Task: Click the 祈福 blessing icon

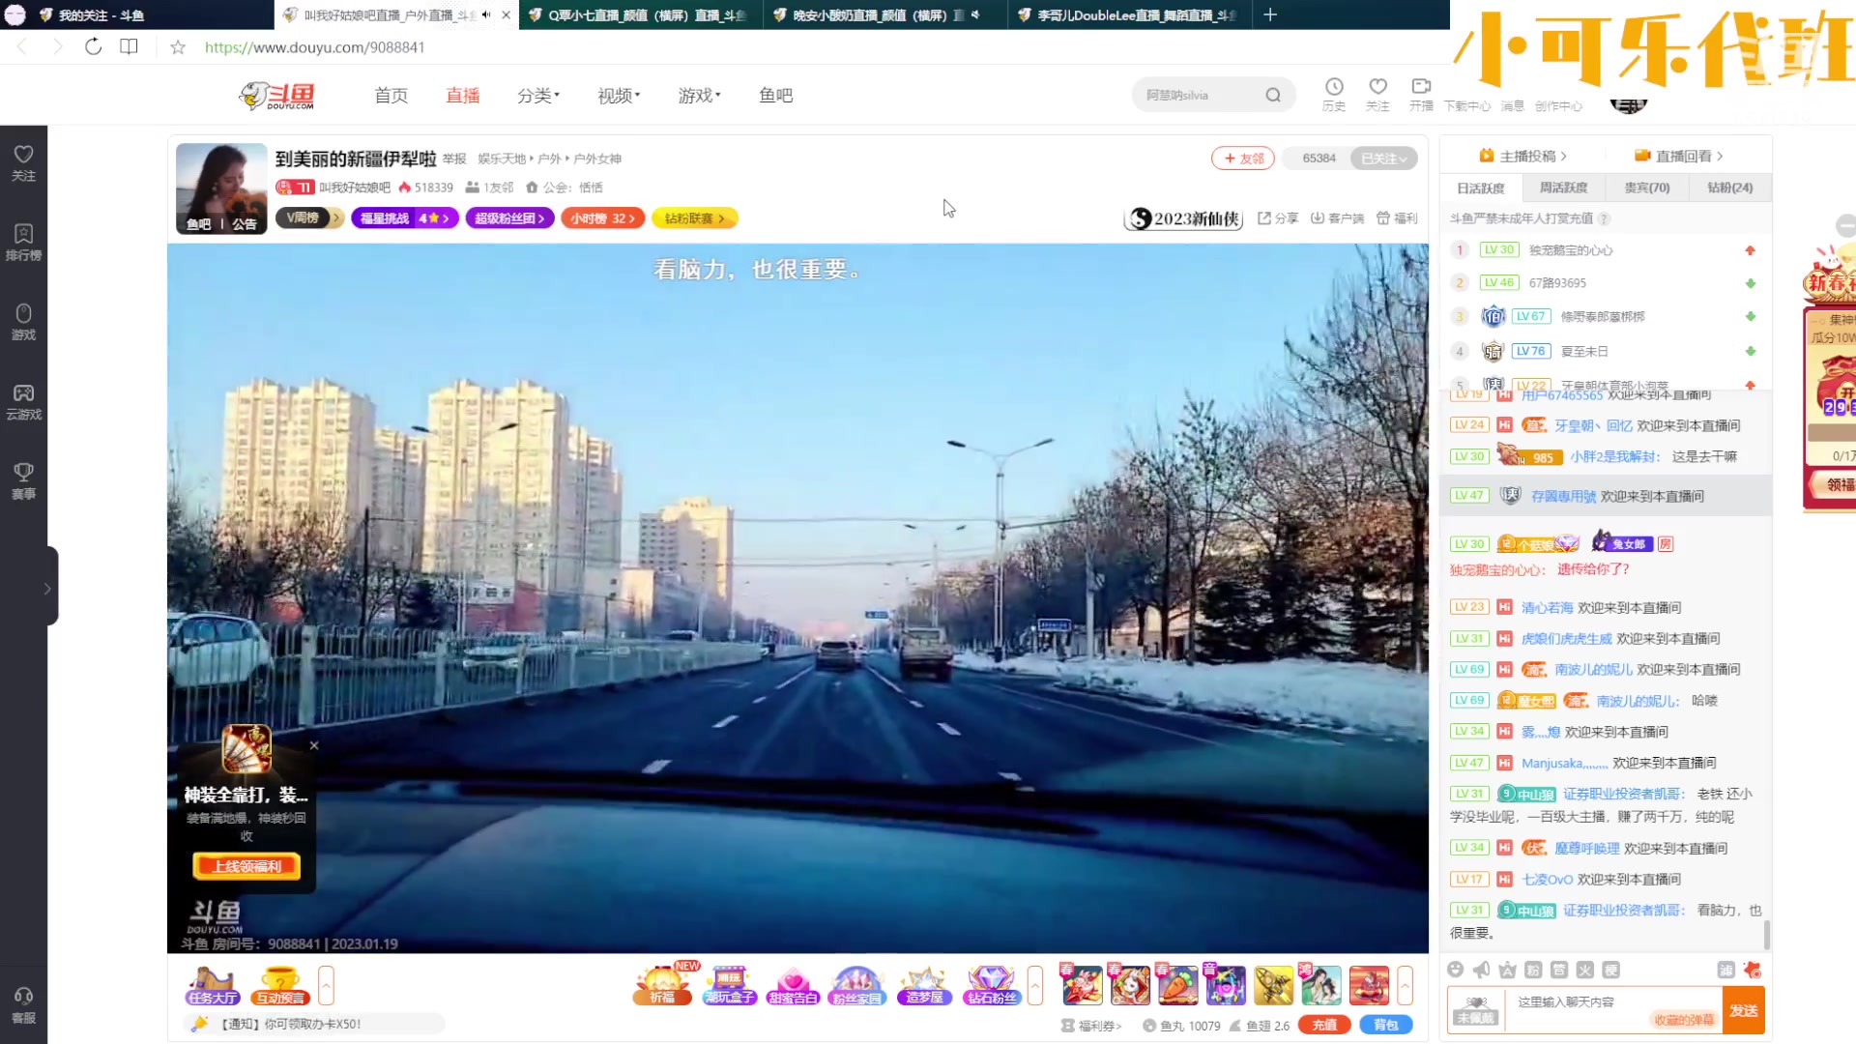Action: click(x=662, y=984)
